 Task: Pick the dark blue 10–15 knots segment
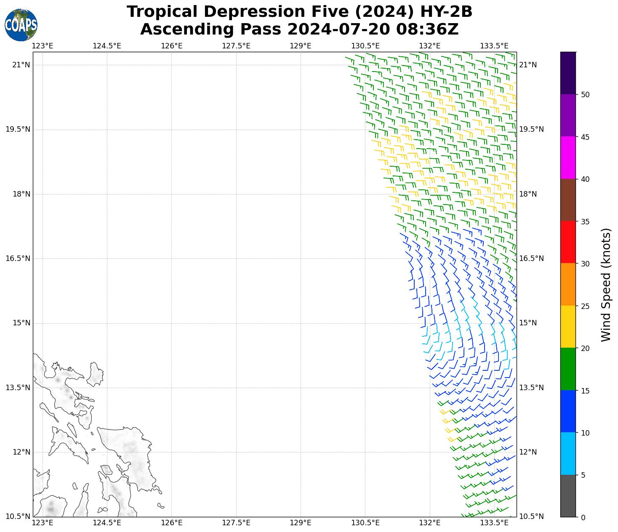pyautogui.click(x=568, y=411)
